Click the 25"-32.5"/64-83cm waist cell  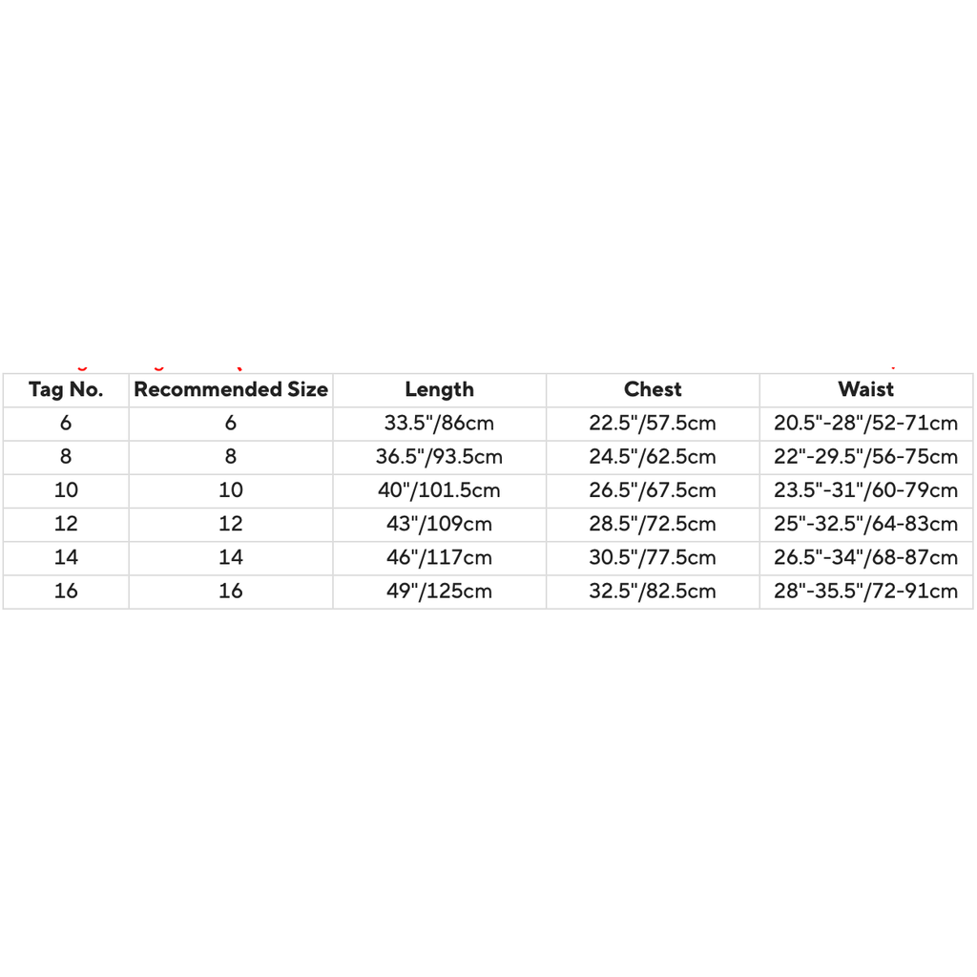point(865,524)
